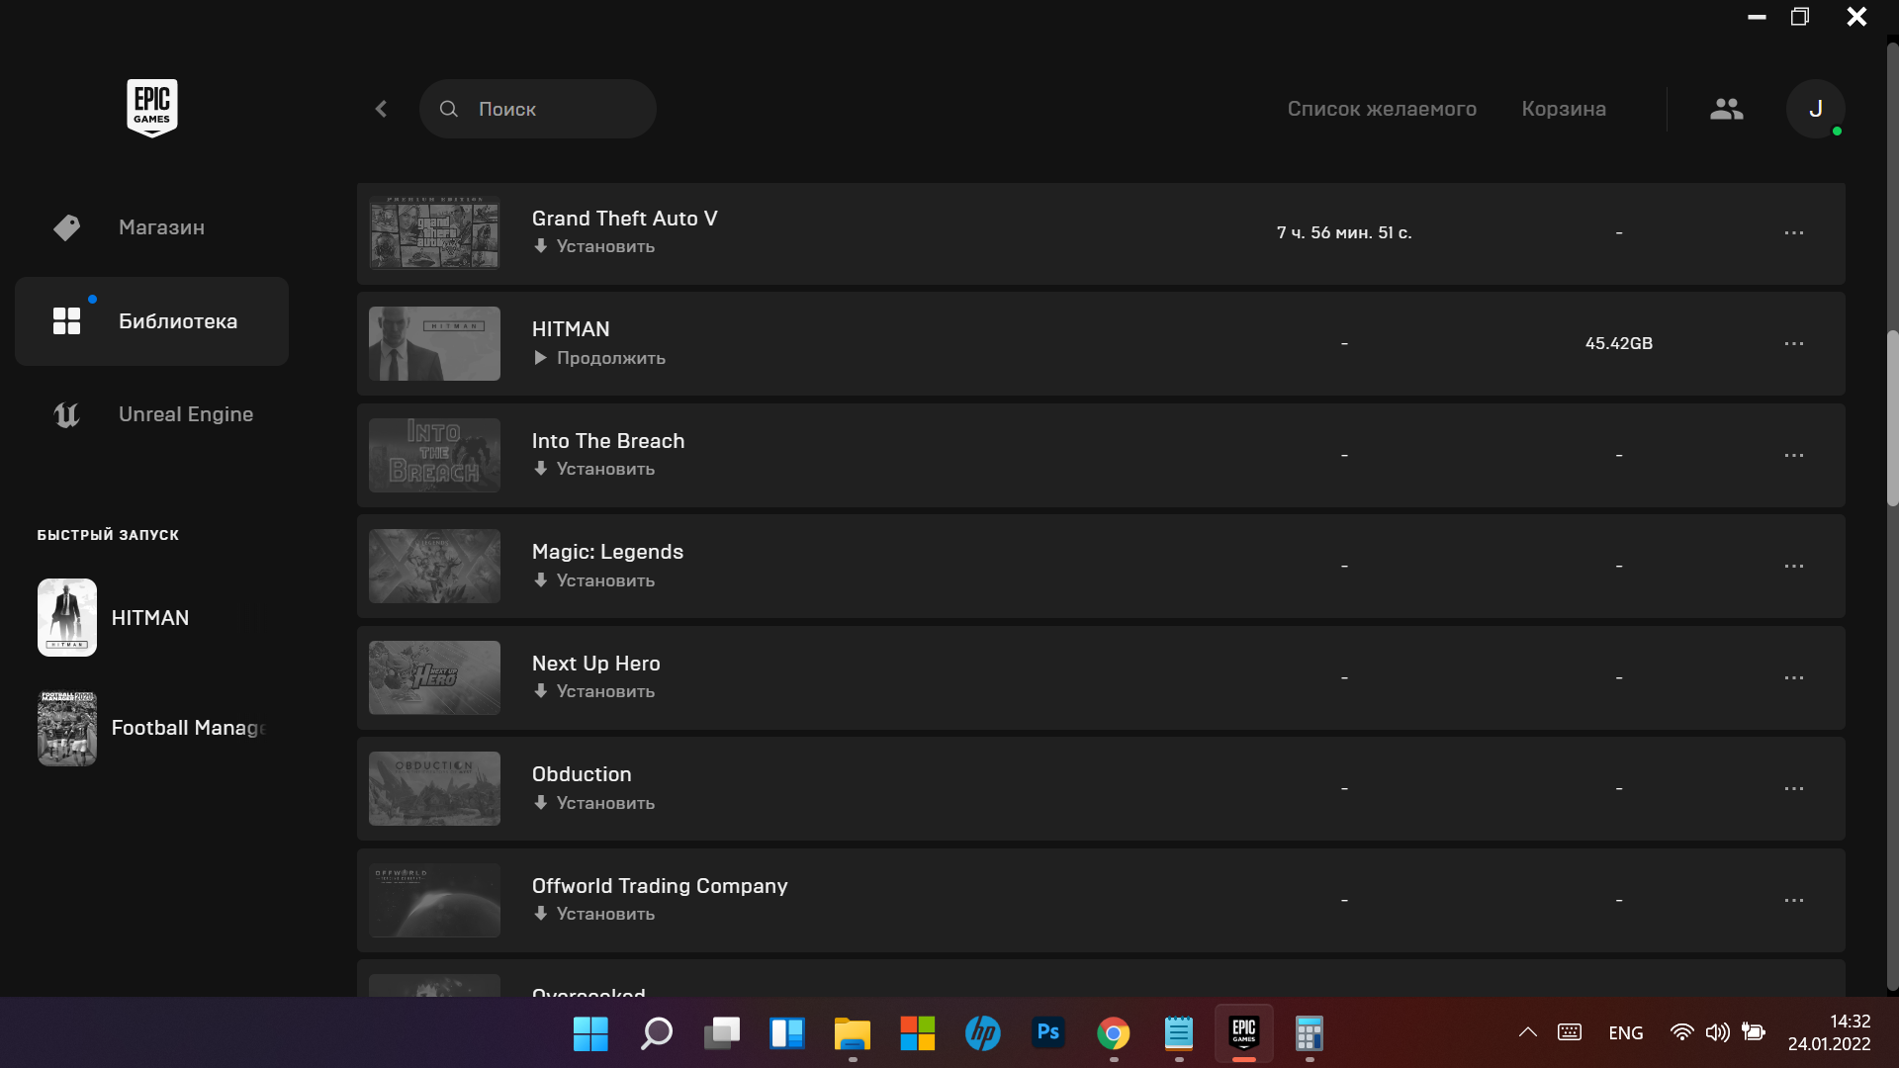This screenshot has width=1899, height=1068.
Task: Open the Корзина cart link
Action: pyautogui.click(x=1563, y=109)
